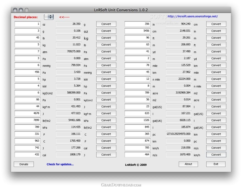Viewport: 242px width, 187px height.
Task: Click Check for updates link
Action: (60, 164)
